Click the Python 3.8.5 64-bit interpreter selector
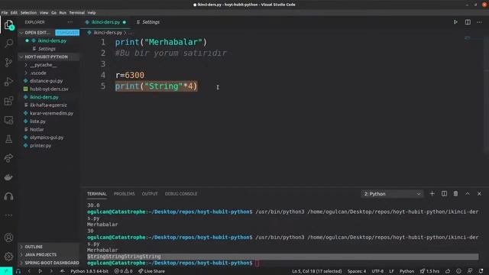Image resolution: width=489 pixels, height=275 pixels. [x=89, y=271]
